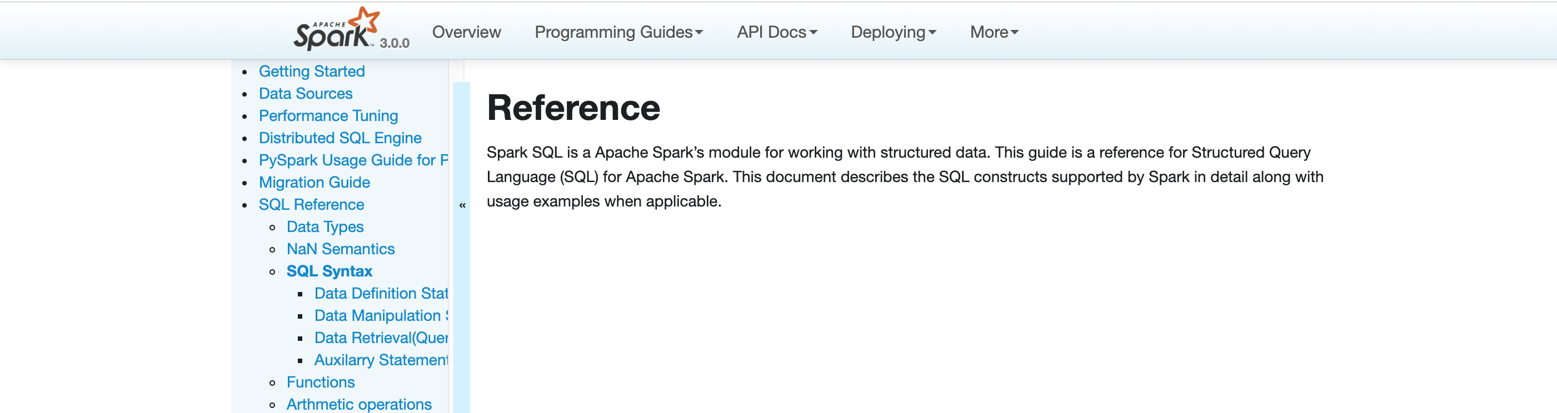Click the 3.0.0 version label
Image resolution: width=1557 pixels, height=413 pixels.
pyautogui.click(x=394, y=43)
